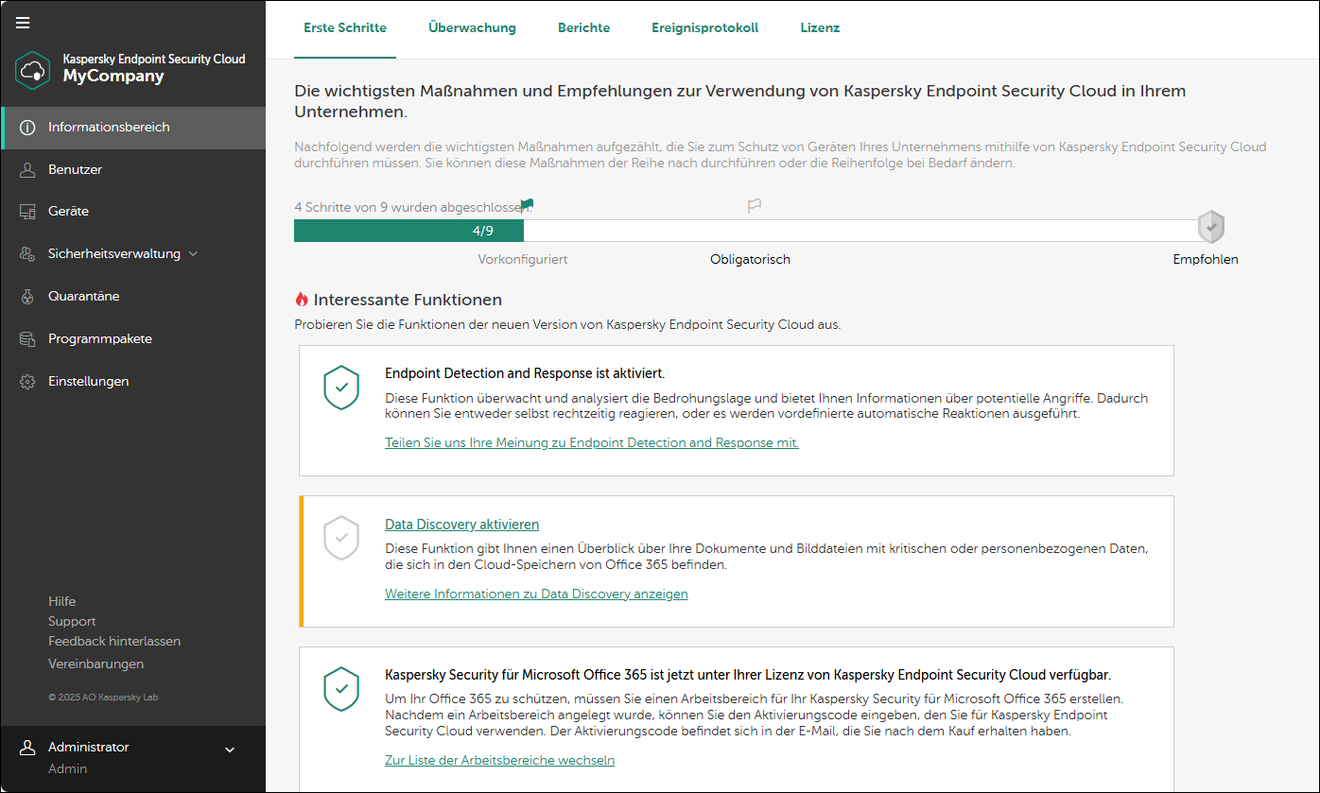Click the flame icon by Interessante Funktionen
1320x793 pixels.
tap(302, 300)
